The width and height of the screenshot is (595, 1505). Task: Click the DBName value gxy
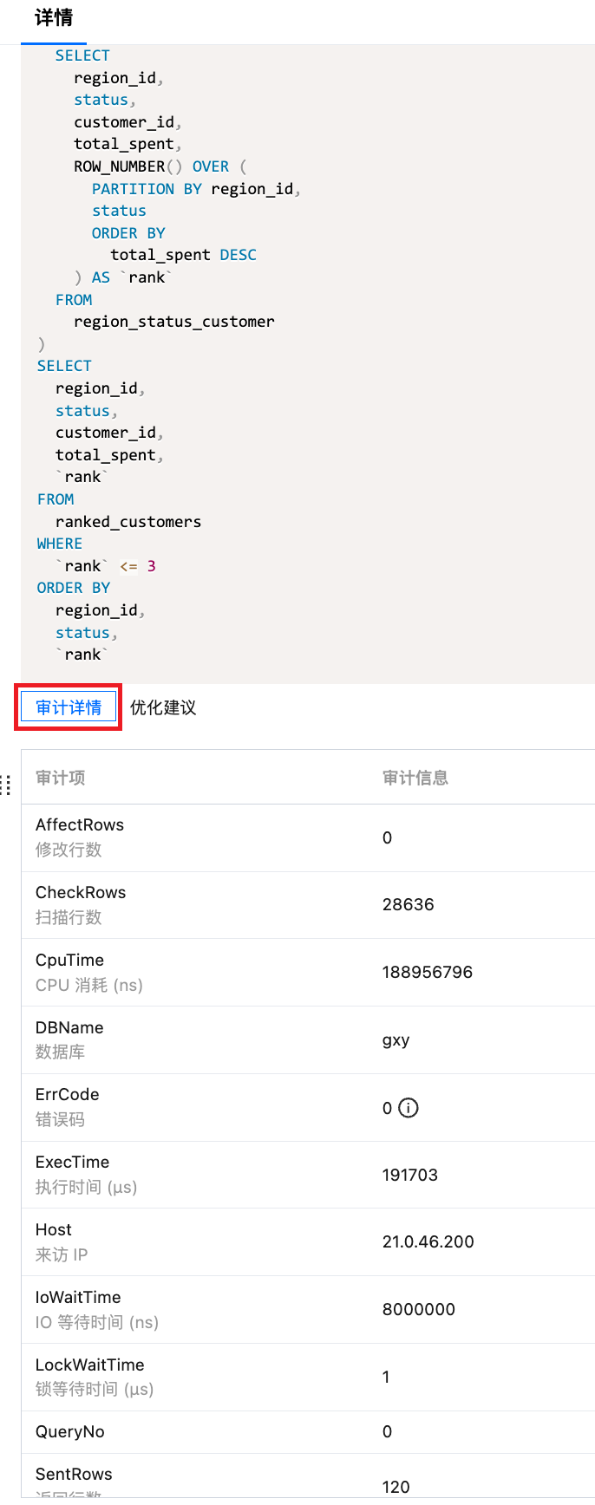pyautogui.click(x=396, y=1039)
